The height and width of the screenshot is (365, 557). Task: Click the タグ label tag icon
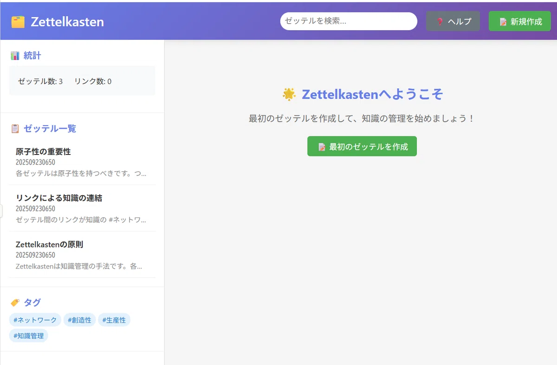point(15,302)
